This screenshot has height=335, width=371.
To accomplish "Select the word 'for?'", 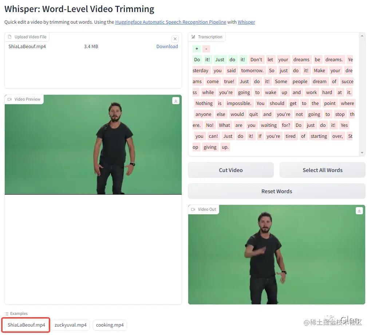I will coord(286,125).
